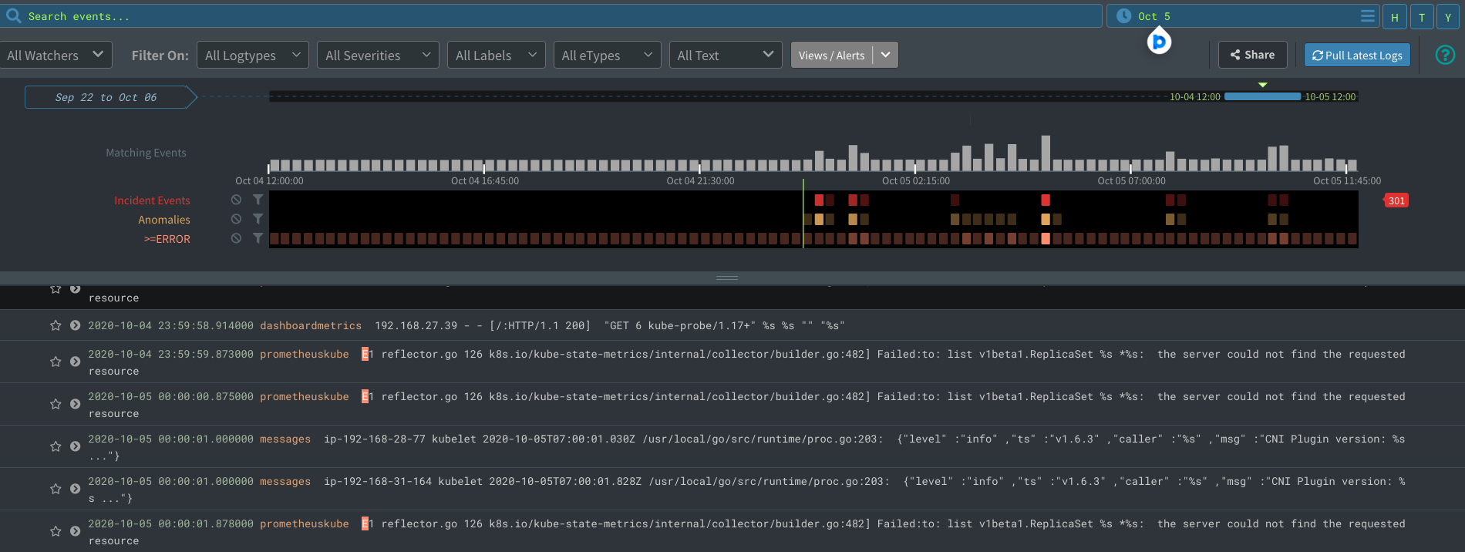The width and height of the screenshot is (1465, 552).
Task: Open the All Severities dropdown
Action: click(377, 55)
